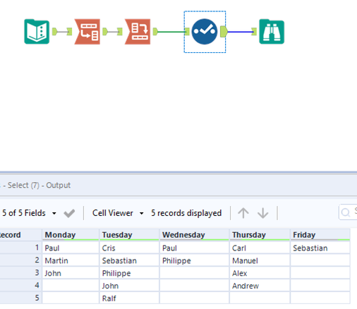Select Wednesday cell Philippe

click(x=195, y=260)
